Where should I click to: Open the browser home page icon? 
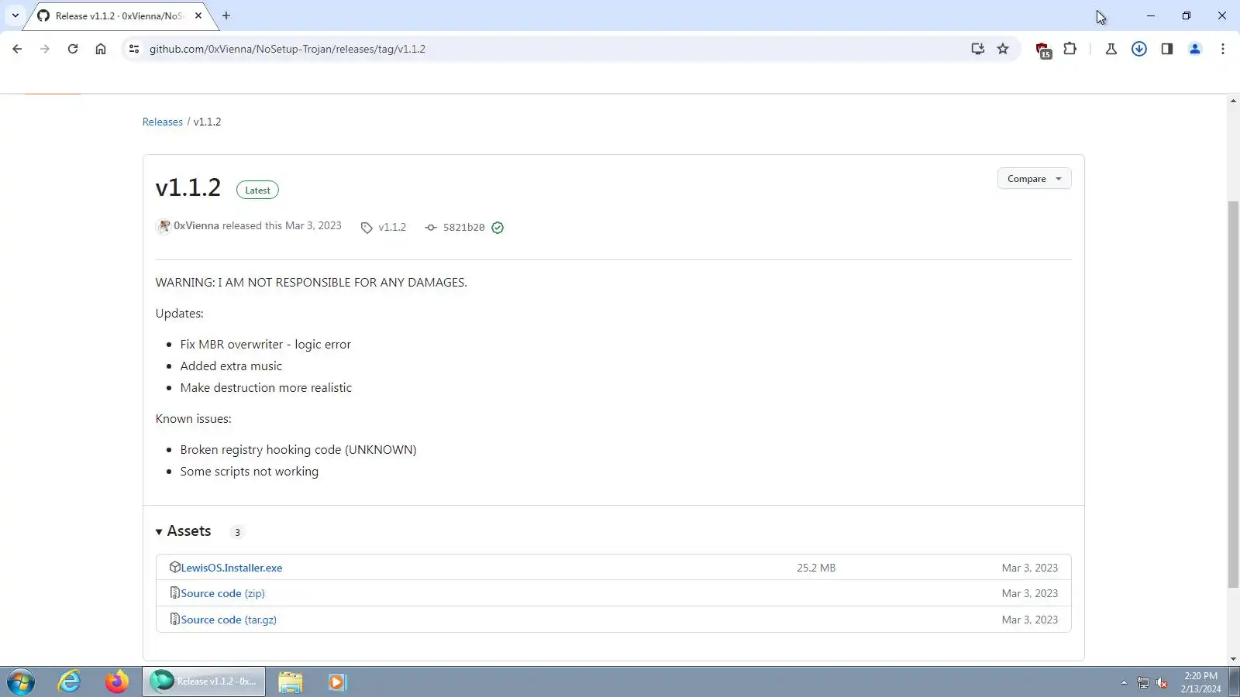tap(101, 49)
